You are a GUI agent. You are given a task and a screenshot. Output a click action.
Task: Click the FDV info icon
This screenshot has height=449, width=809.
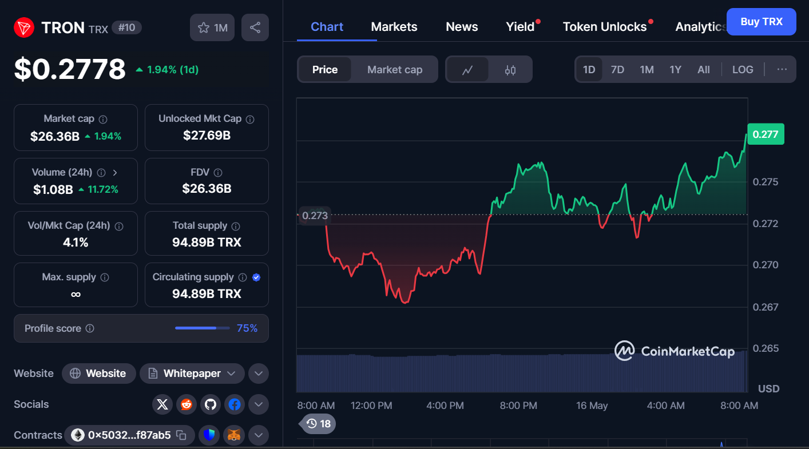pyautogui.click(x=218, y=173)
